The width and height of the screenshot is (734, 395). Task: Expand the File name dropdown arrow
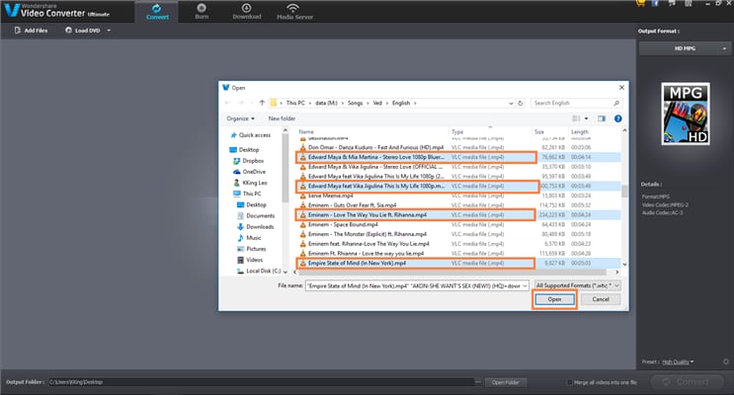pyautogui.click(x=526, y=285)
